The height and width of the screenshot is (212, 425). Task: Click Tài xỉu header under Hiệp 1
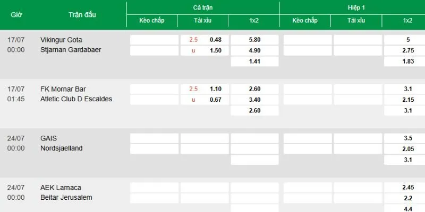coord(356,21)
